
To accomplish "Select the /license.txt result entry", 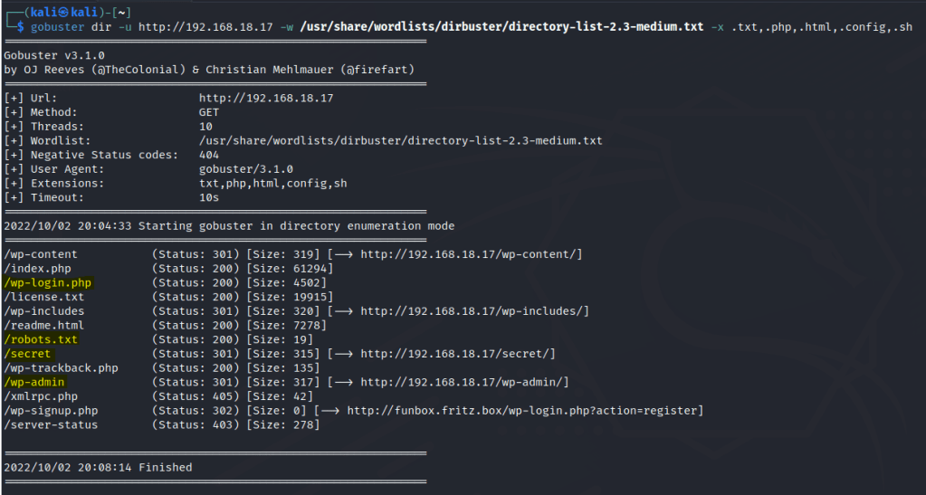I will 44,297.
